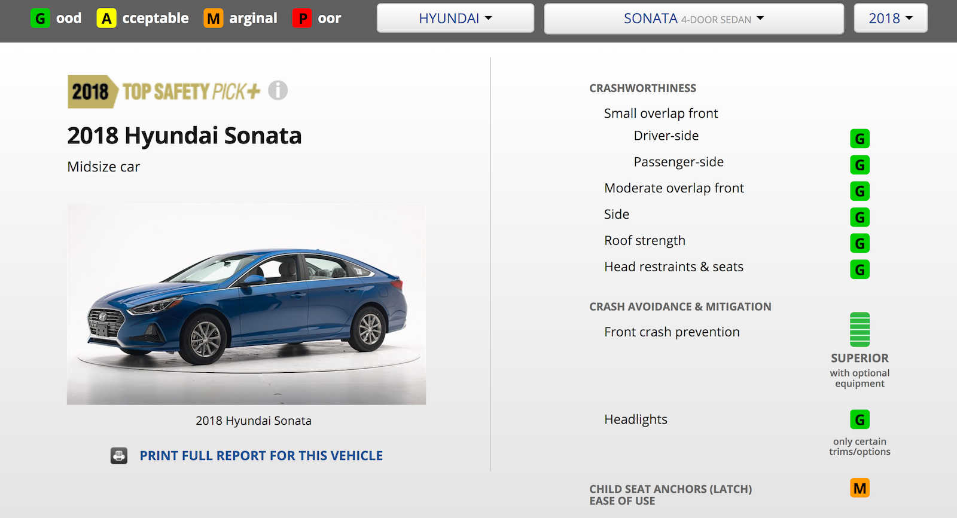Click the Side crash G rating icon
The width and height of the screenshot is (957, 518).
pyautogui.click(x=860, y=217)
